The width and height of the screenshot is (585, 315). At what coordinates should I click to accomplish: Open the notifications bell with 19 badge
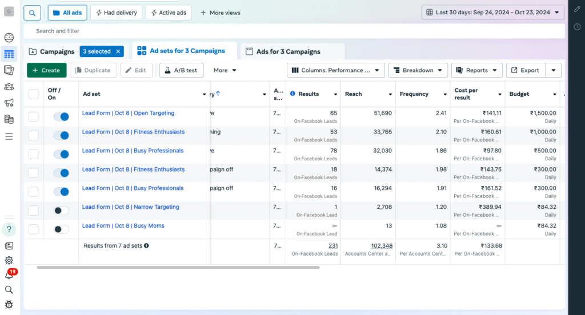coord(9,274)
